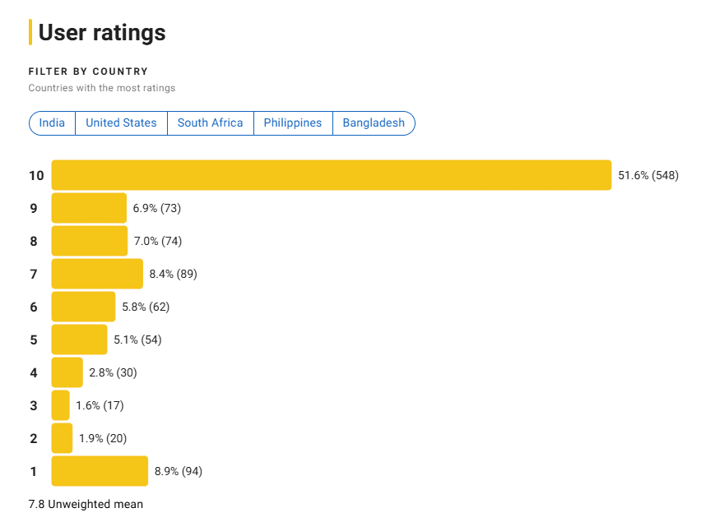
Task: Click the rating 10 bar
Action: [x=332, y=175]
